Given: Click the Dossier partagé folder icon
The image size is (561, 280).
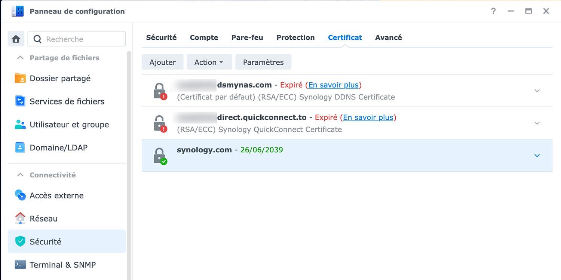Looking at the screenshot, I should (x=20, y=78).
